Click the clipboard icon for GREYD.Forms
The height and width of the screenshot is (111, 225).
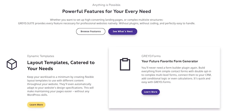click(125, 64)
